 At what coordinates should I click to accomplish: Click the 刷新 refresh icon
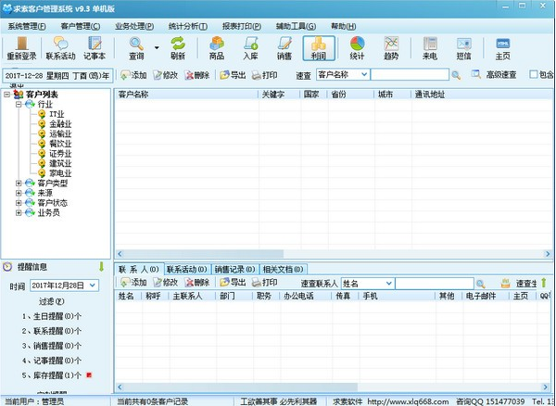tap(177, 47)
